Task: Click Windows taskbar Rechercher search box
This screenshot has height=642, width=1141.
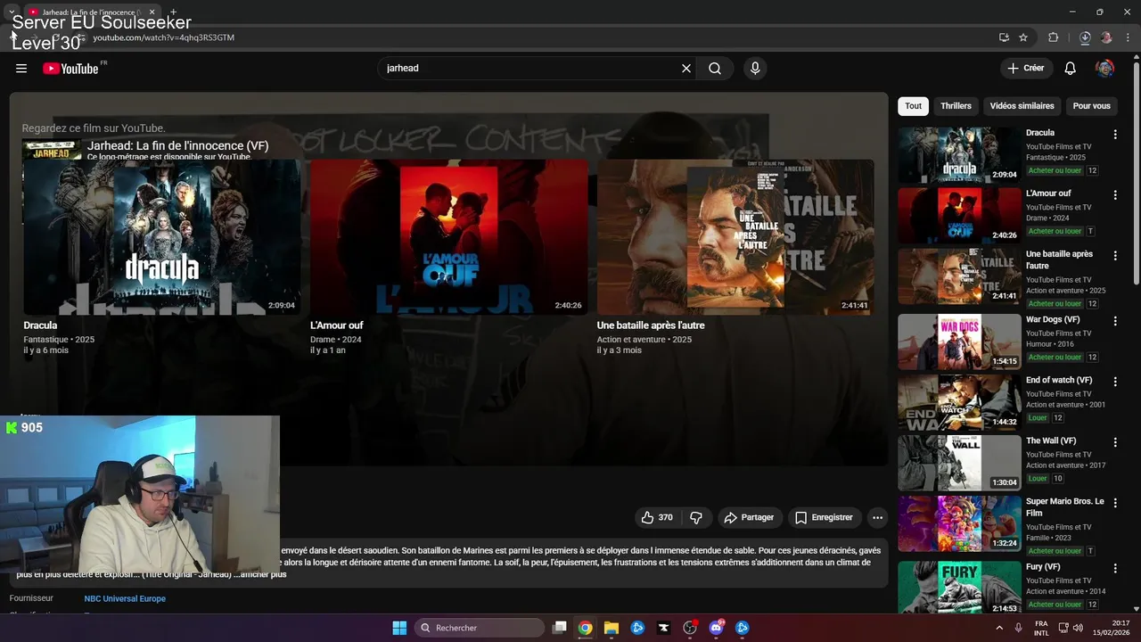Action: pyautogui.click(x=480, y=628)
